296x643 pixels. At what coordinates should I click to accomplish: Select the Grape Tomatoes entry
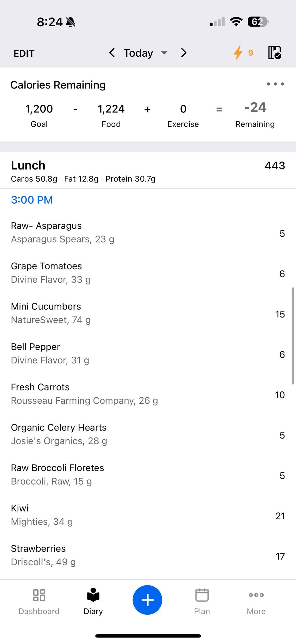point(148,273)
